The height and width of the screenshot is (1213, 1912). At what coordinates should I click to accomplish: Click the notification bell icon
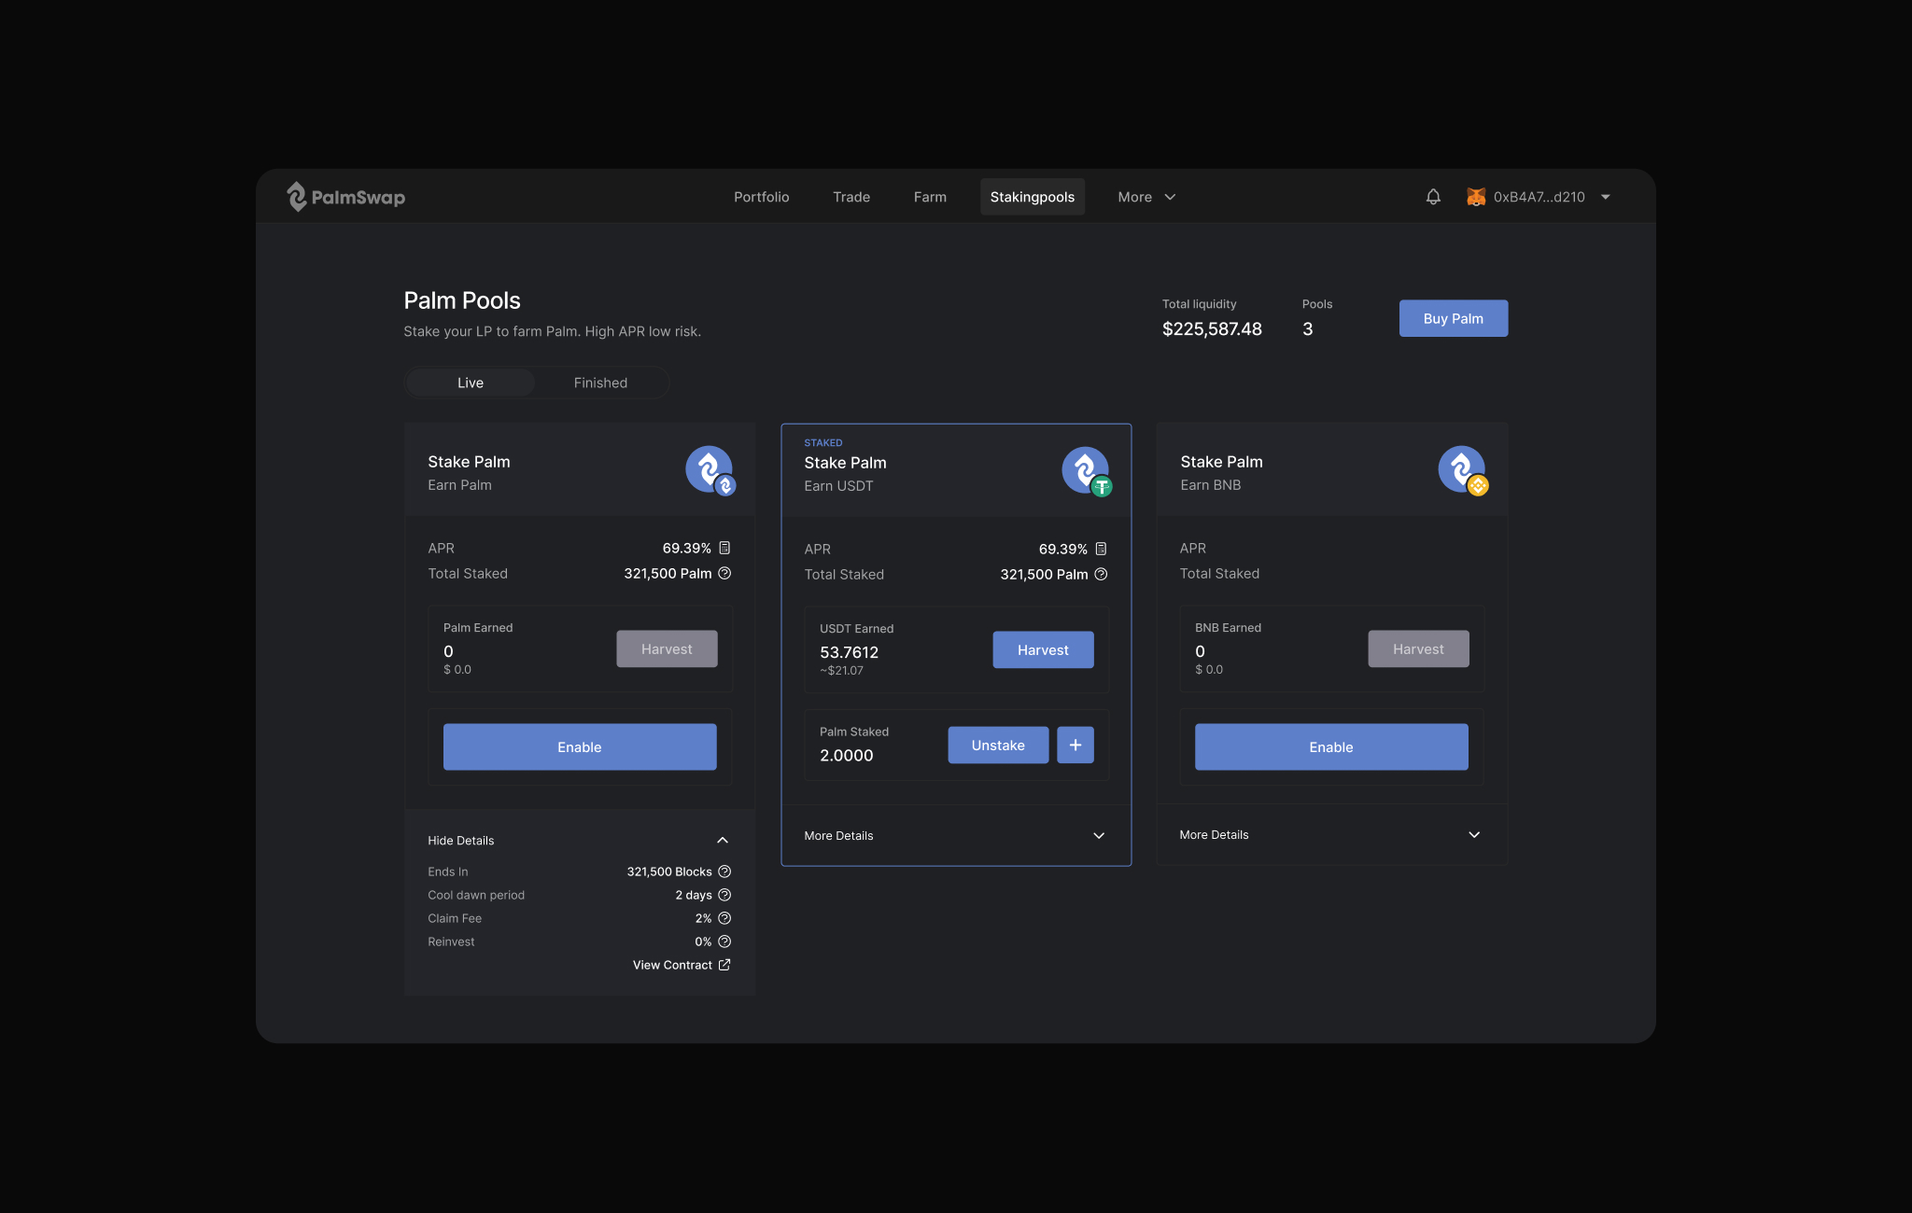tap(1433, 197)
